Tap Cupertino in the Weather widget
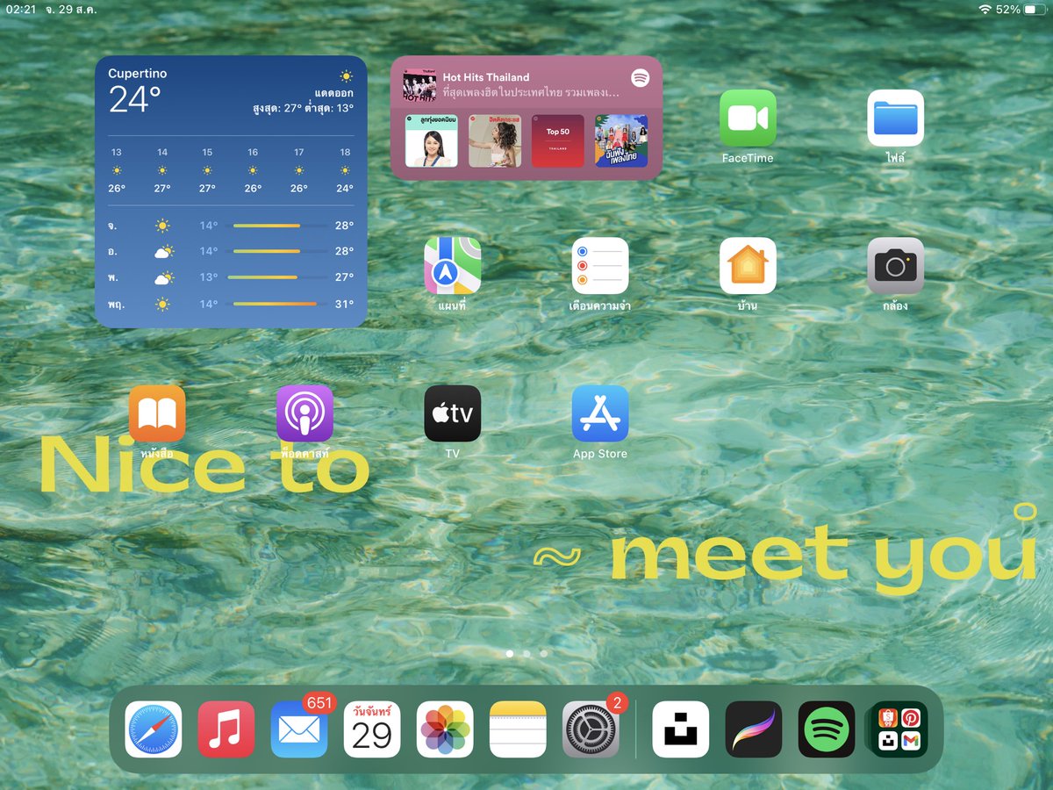The height and width of the screenshot is (790, 1053). [137, 74]
